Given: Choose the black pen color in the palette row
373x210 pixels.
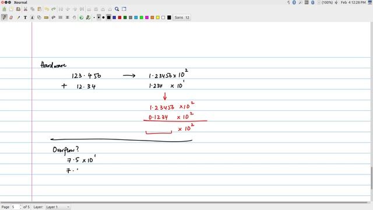Looking at the screenshot, I should (x=109, y=17).
